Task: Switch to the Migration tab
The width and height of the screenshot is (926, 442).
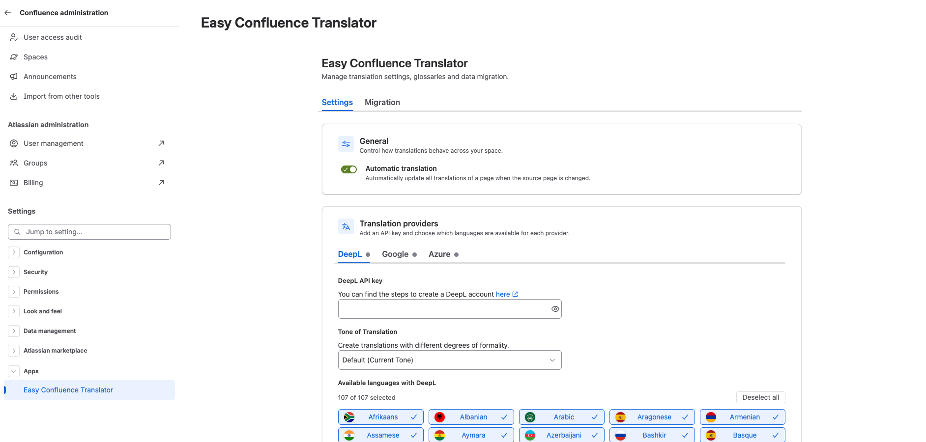Action: [382, 102]
